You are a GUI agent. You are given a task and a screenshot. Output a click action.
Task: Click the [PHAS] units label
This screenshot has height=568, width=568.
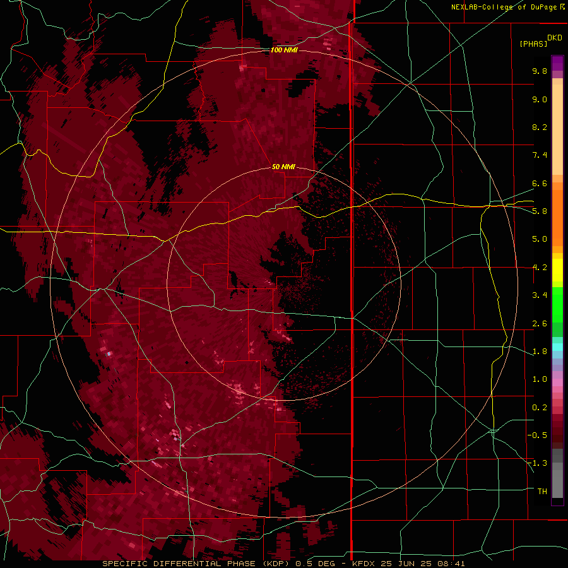533,44
